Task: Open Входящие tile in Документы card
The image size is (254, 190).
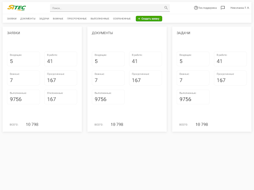Action: coord(108,59)
